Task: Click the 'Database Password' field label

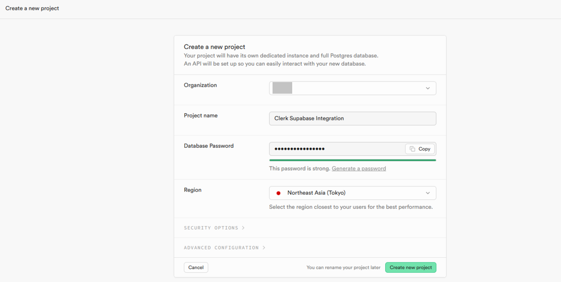Action: click(x=209, y=146)
